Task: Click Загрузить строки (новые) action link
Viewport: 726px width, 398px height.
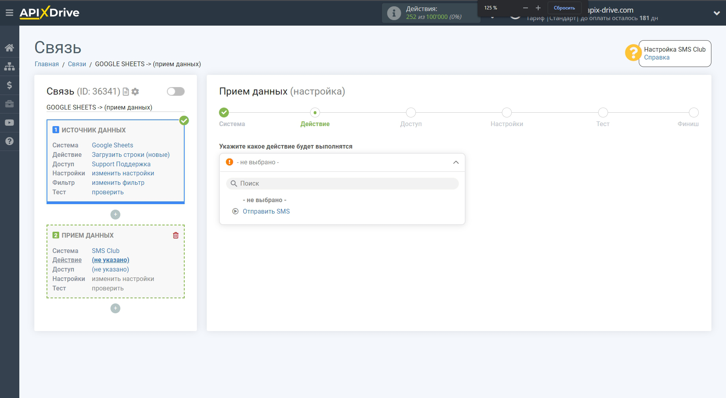Action: click(131, 155)
